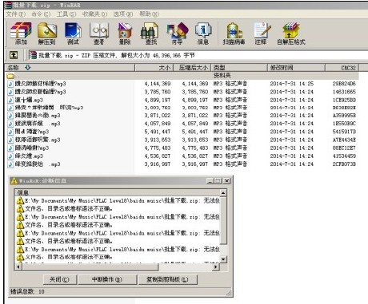Select the parent folder ".." row icon
Image resolution: width=368 pixels, height=304 pixels.
10,76
